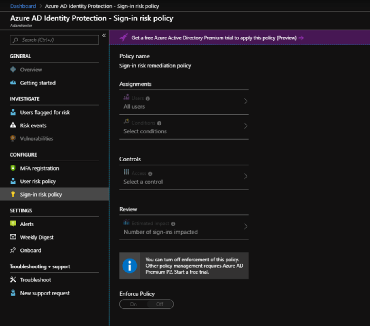Click the Troubleshoot wrench icon
Screen dimensions: 370x326
pyautogui.click(x=13, y=279)
